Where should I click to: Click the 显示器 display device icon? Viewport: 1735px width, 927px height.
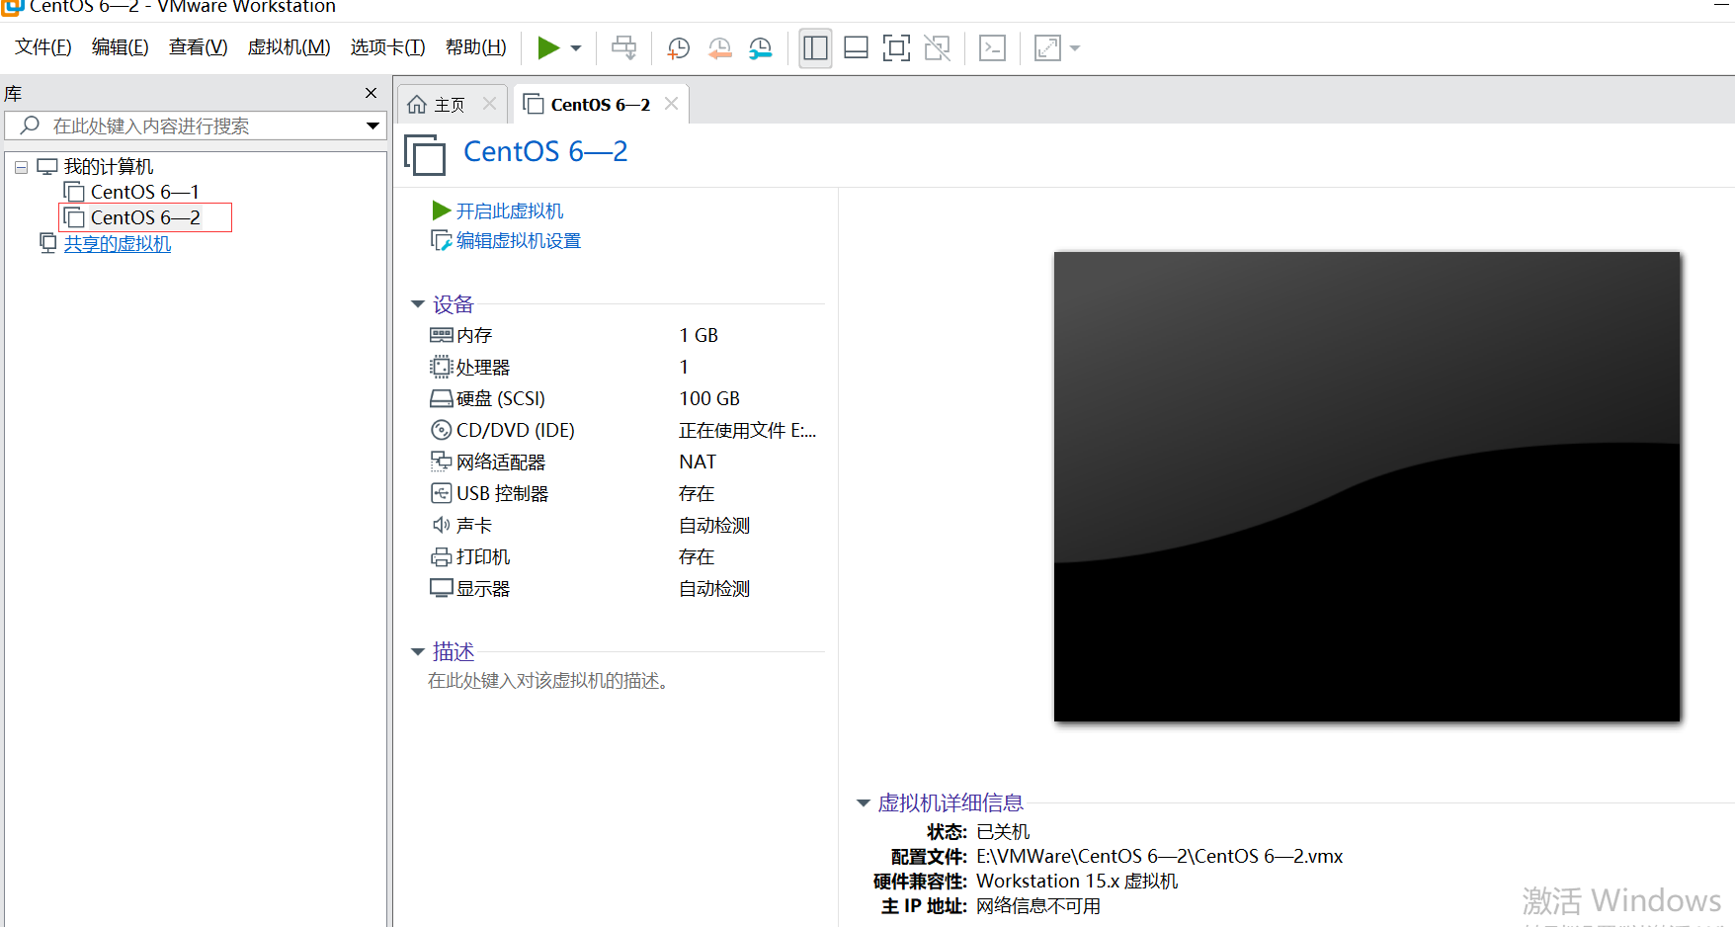[441, 588]
